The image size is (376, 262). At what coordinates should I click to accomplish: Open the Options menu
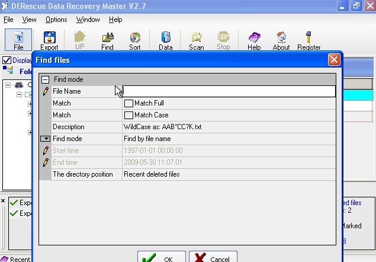pyautogui.click(x=56, y=20)
